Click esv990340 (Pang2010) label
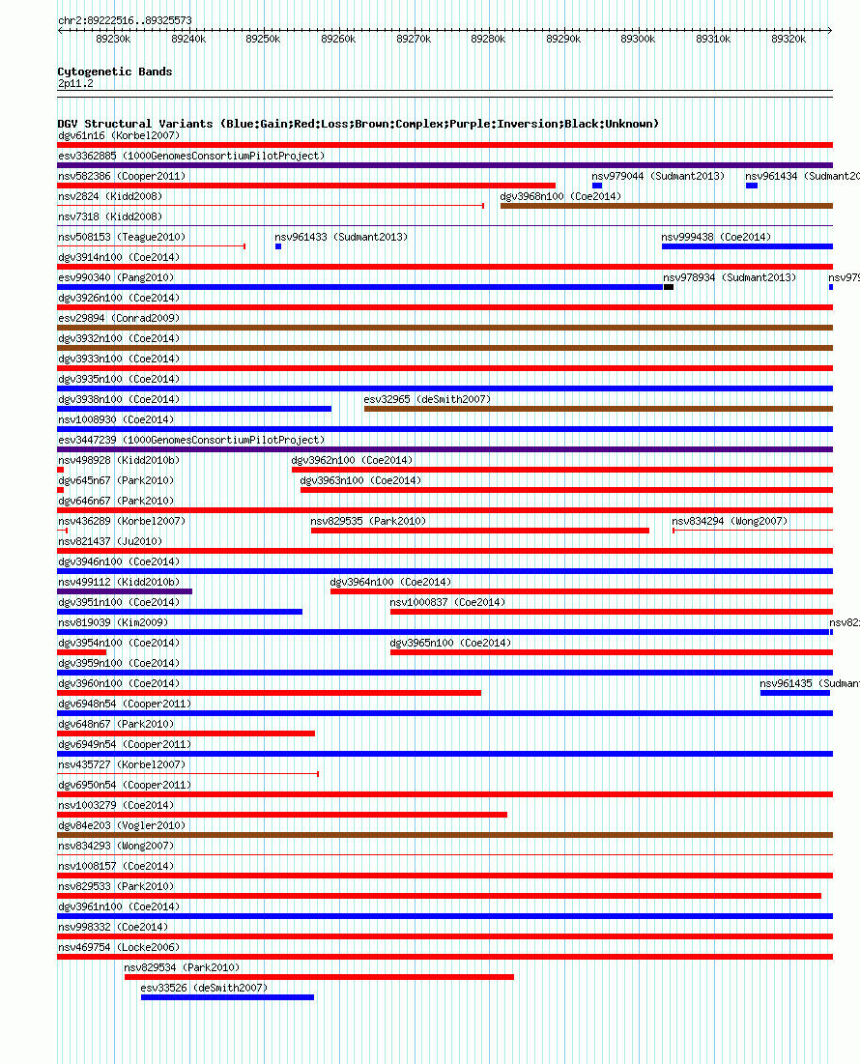Viewport: 860px width, 1064px height. [116, 278]
